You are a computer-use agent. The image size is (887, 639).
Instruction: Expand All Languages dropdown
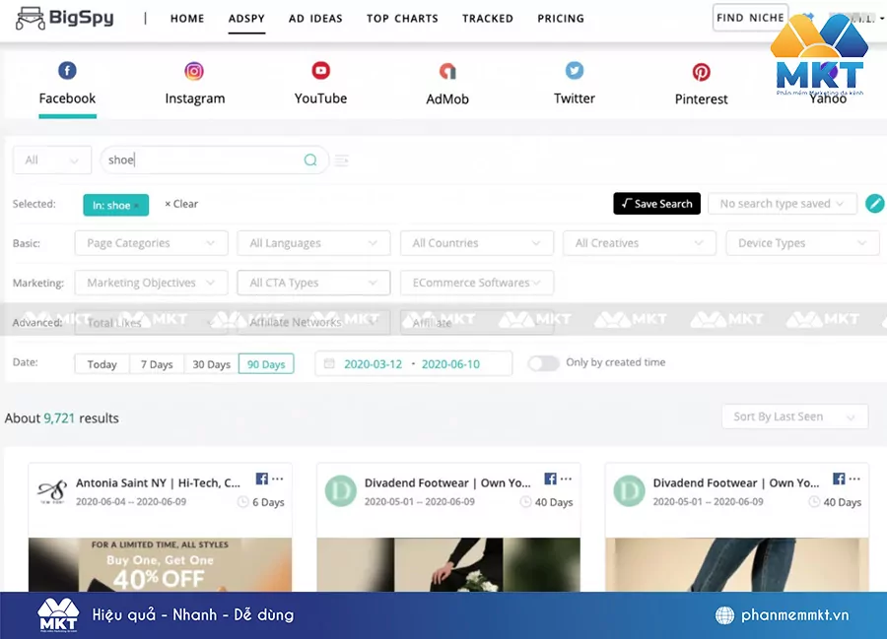[314, 243]
